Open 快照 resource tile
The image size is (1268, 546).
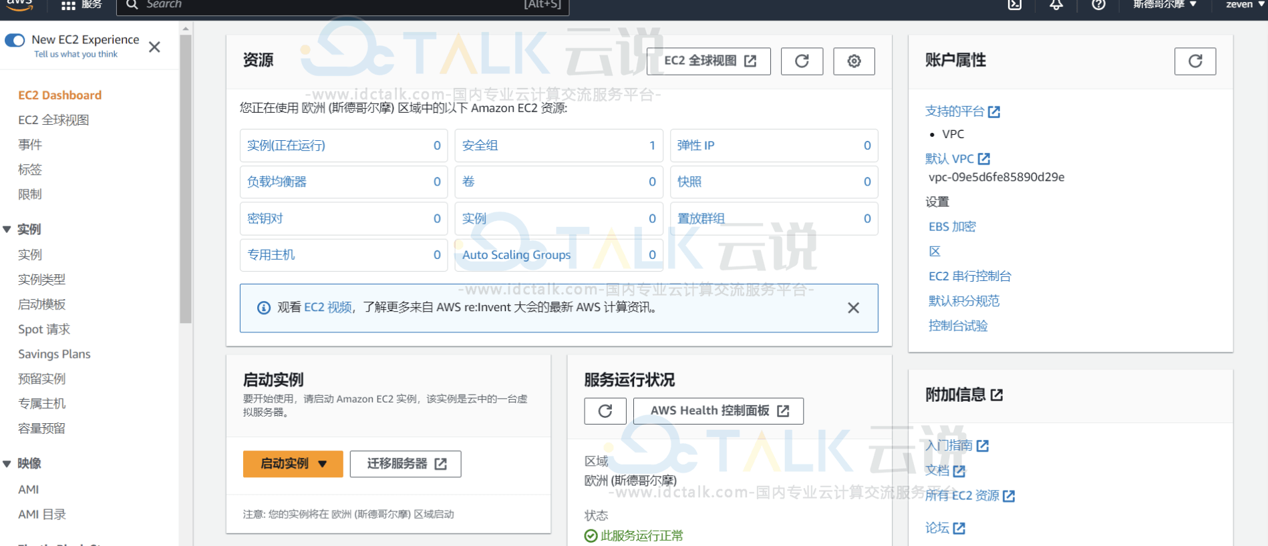(774, 182)
